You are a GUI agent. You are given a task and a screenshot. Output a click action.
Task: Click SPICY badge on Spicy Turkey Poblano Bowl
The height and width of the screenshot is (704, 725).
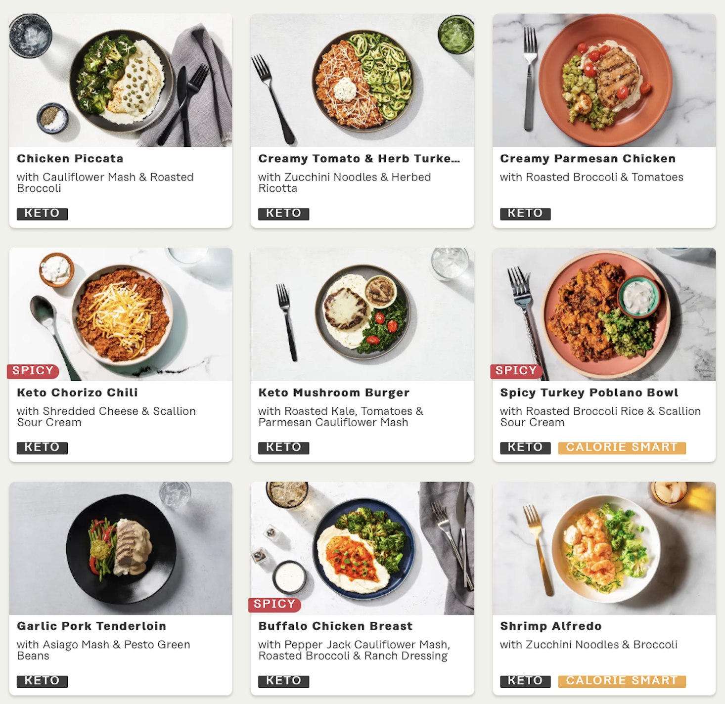point(516,371)
